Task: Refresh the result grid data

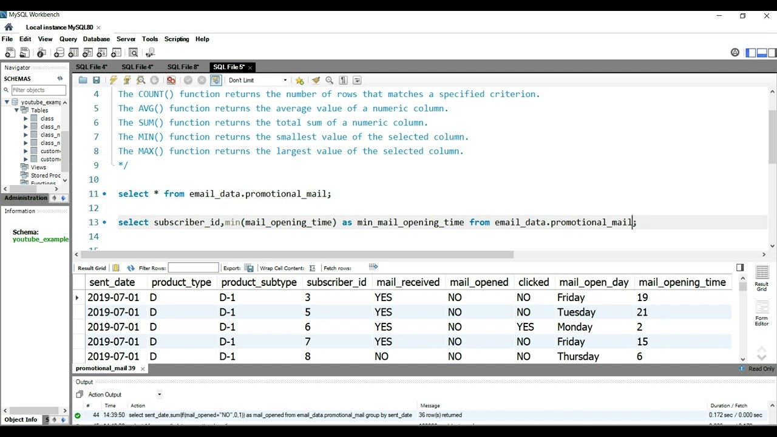Action: point(131,268)
